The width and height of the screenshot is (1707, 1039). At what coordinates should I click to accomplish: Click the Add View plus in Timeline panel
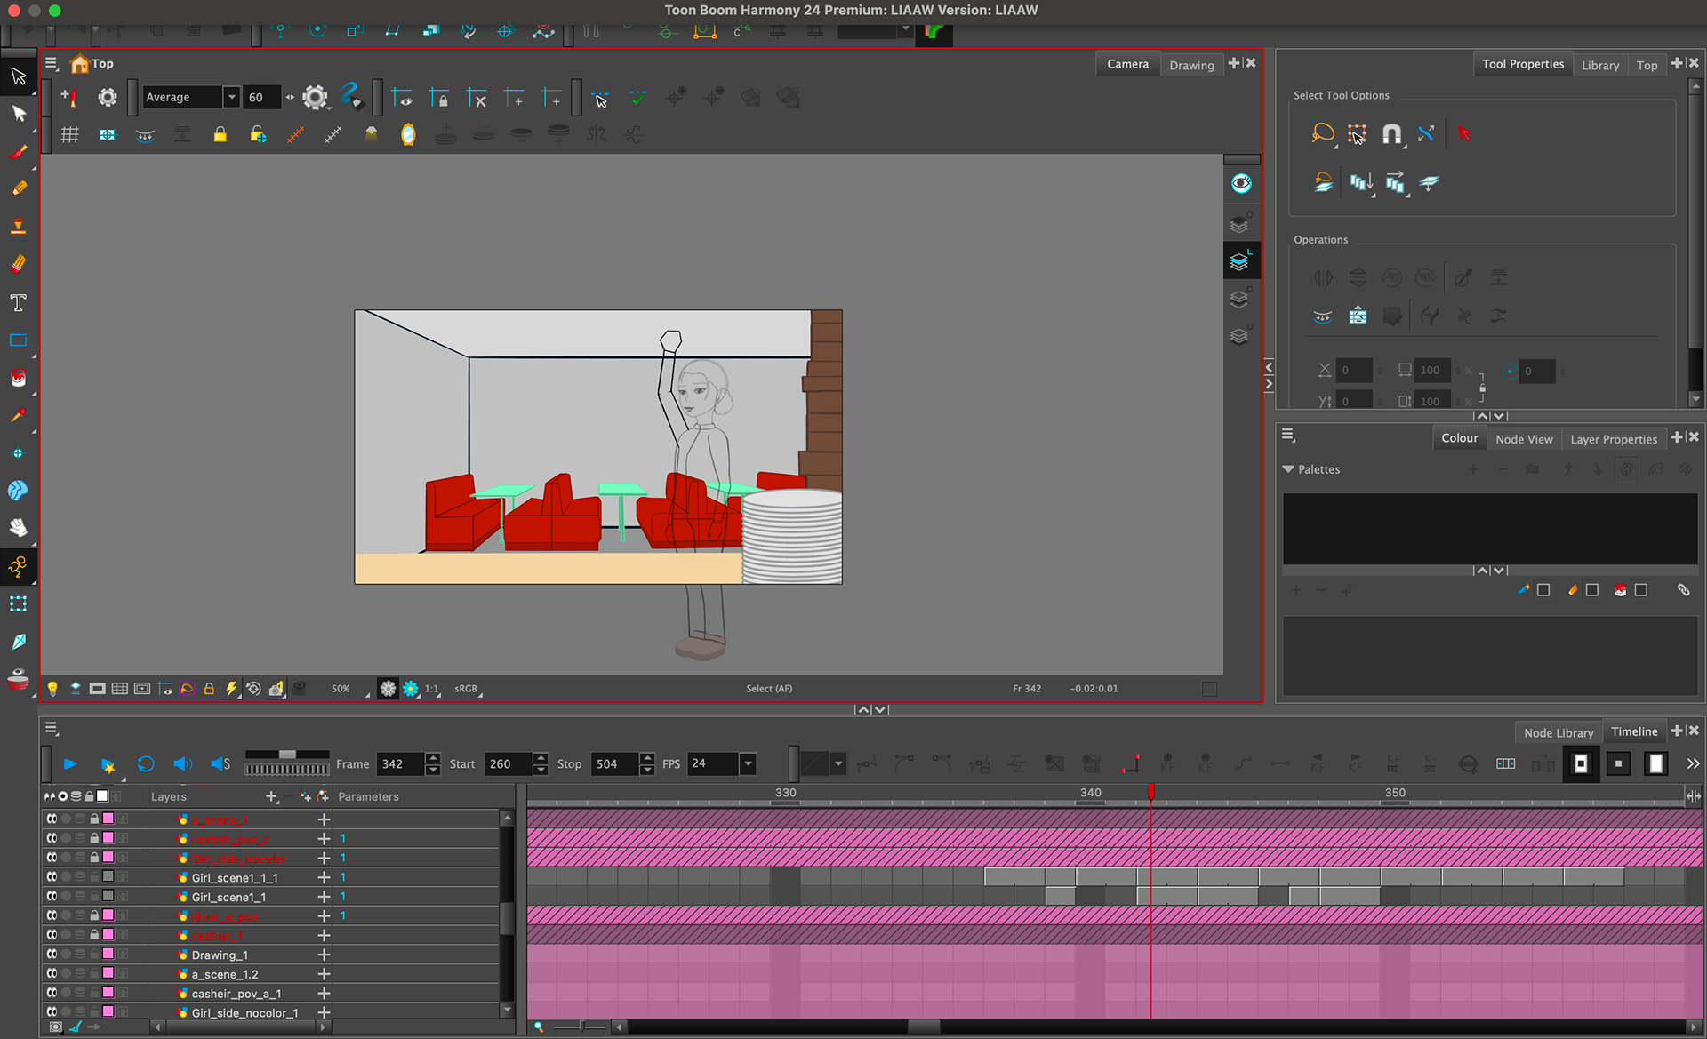tap(1677, 731)
